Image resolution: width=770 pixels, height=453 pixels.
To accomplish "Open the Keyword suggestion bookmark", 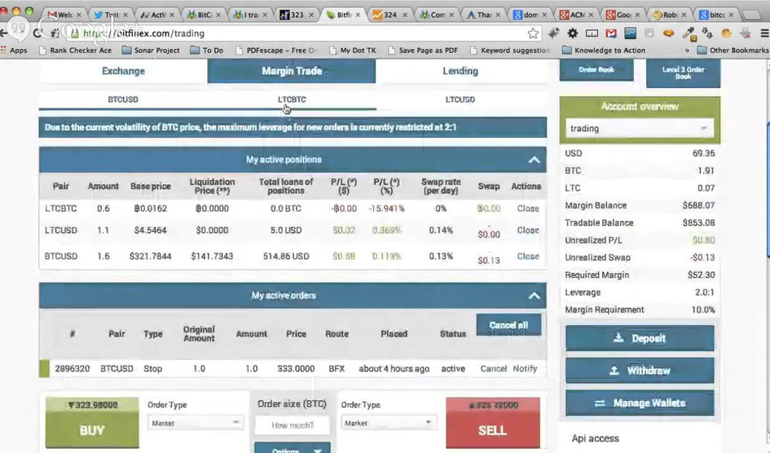I will coord(510,50).
